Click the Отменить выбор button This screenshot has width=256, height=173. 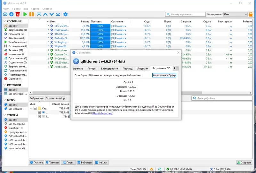(55, 98)
